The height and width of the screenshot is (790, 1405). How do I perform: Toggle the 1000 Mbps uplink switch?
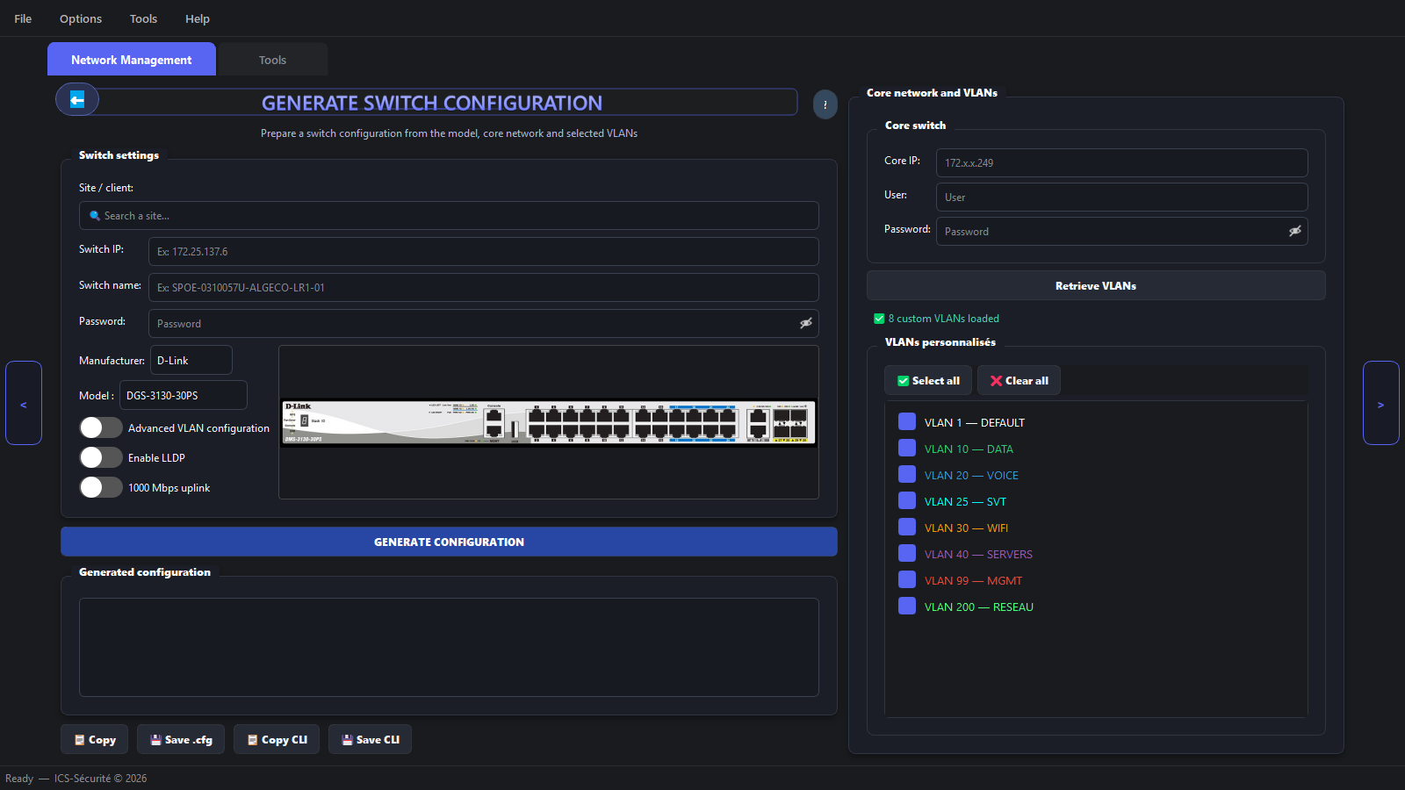coord(101,487)
